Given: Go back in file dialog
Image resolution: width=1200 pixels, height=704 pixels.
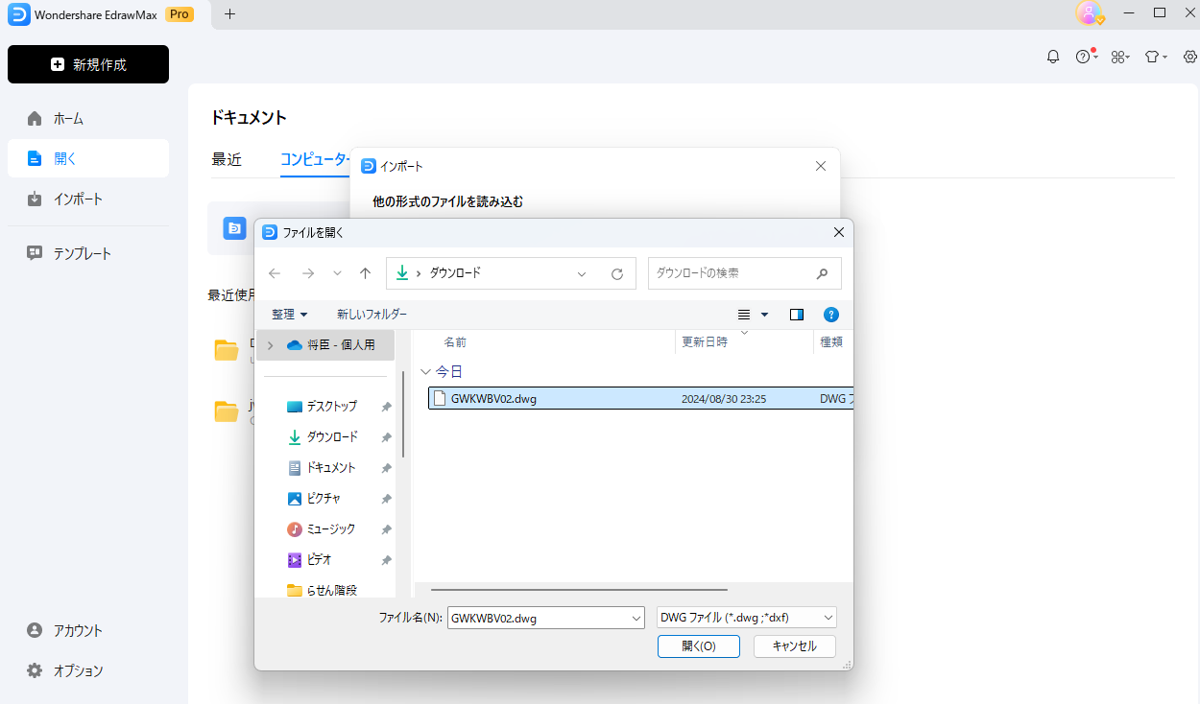Looking at the screenshot, I should point(275,273).
